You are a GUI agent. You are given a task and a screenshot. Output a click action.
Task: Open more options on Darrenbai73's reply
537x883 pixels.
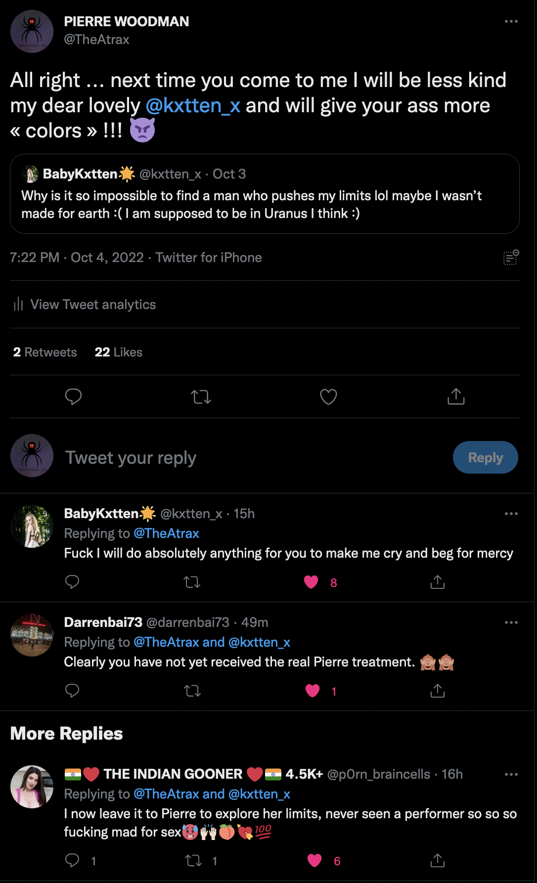tap(511, 622)
